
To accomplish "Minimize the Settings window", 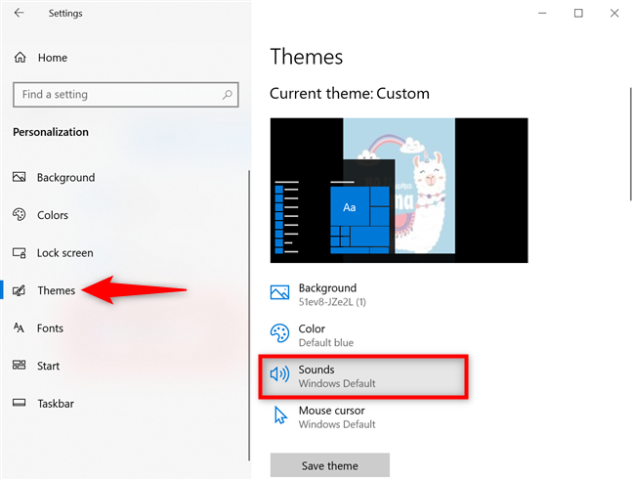I will pyautogui.click(x=542, y=14).
